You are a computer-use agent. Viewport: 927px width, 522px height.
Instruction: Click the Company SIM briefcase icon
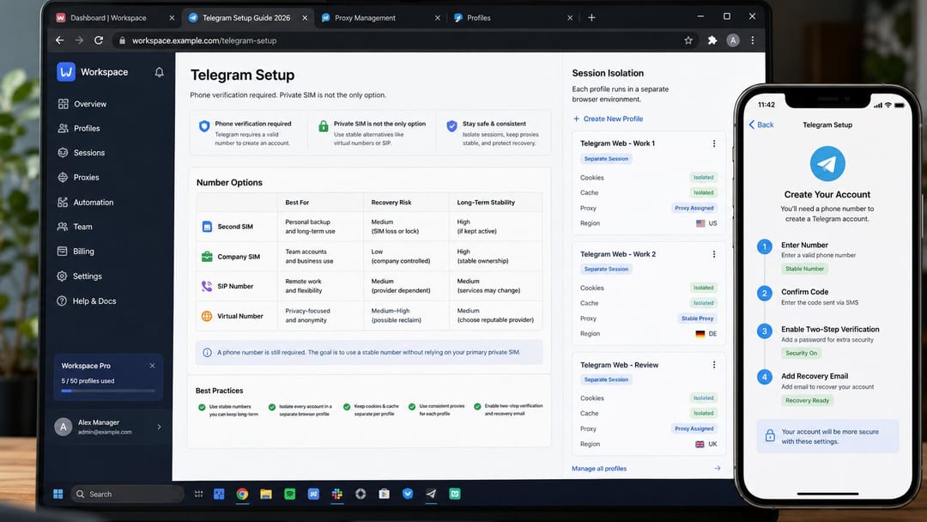(207, 257)
